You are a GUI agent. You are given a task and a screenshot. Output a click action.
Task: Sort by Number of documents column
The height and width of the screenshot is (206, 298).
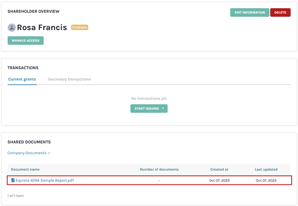(159, 170)
